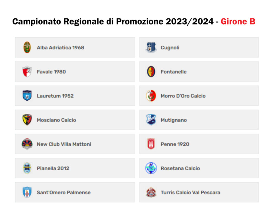Click the red Girone B heading text

(x=238, y=21)
